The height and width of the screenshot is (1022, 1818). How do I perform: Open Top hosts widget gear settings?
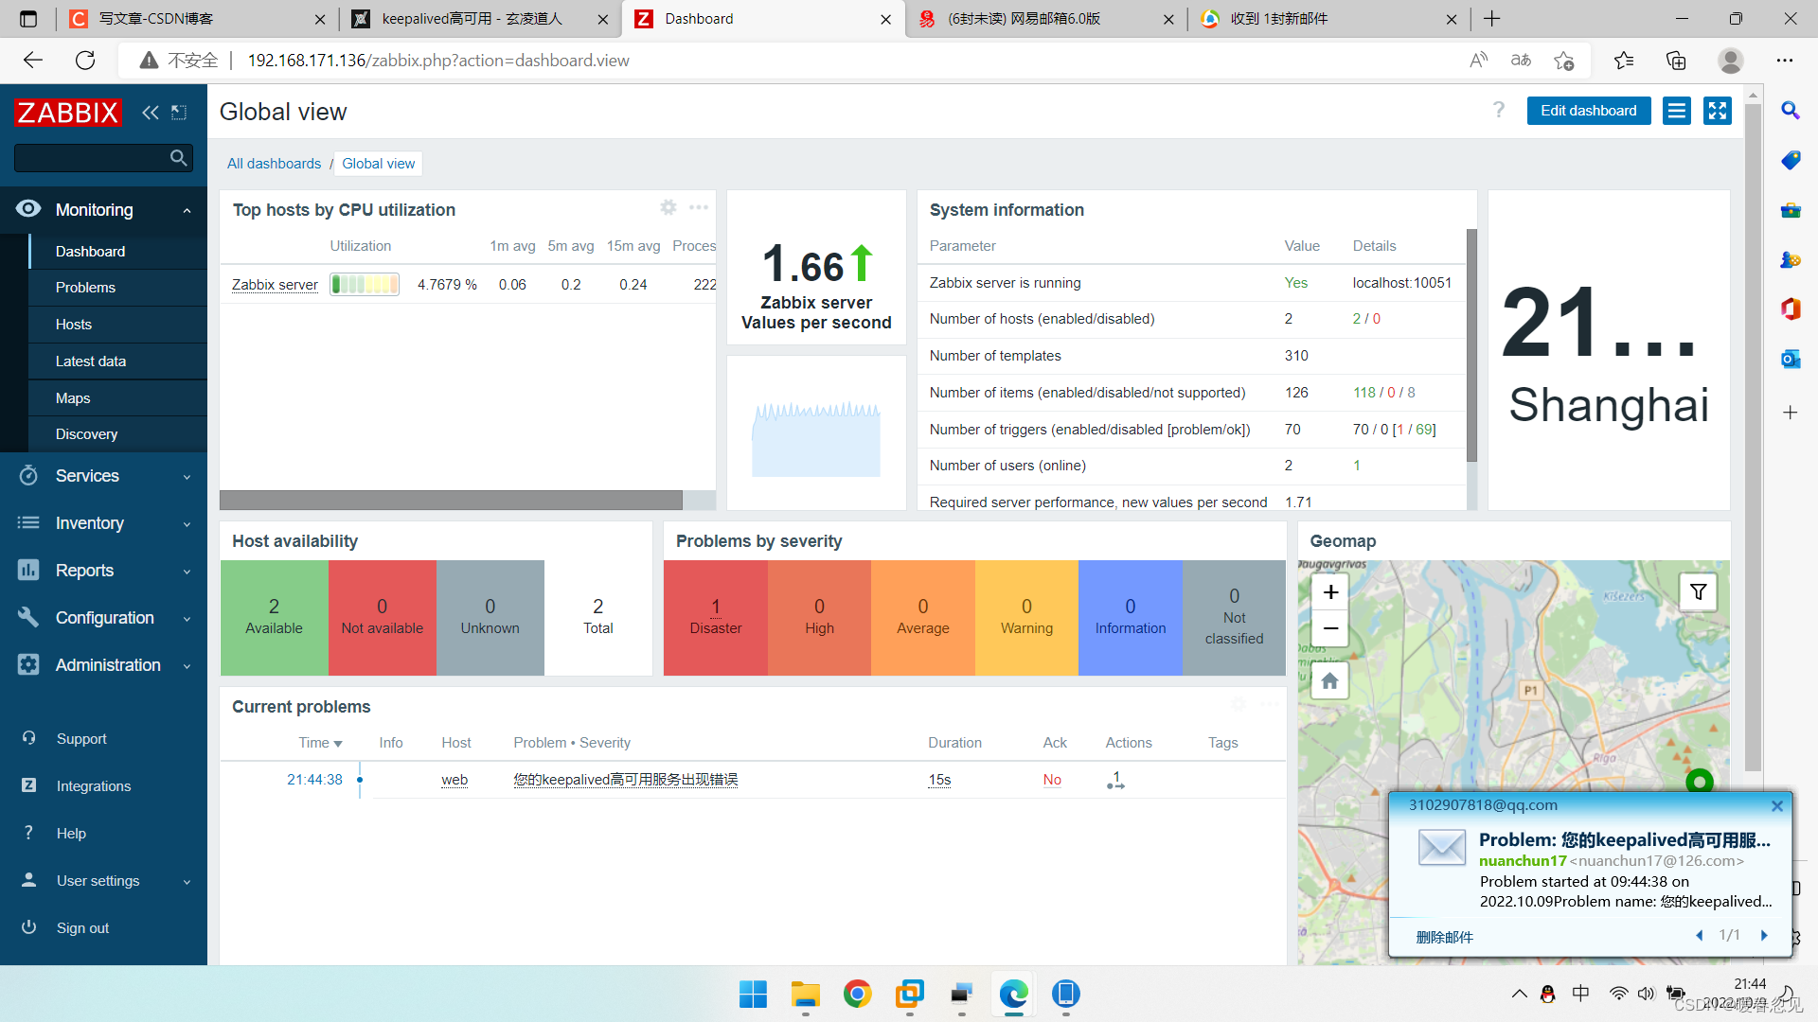click(668, 207)
